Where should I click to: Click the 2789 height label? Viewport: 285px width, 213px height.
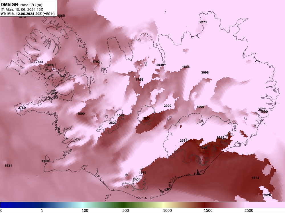tap(22, 108)
